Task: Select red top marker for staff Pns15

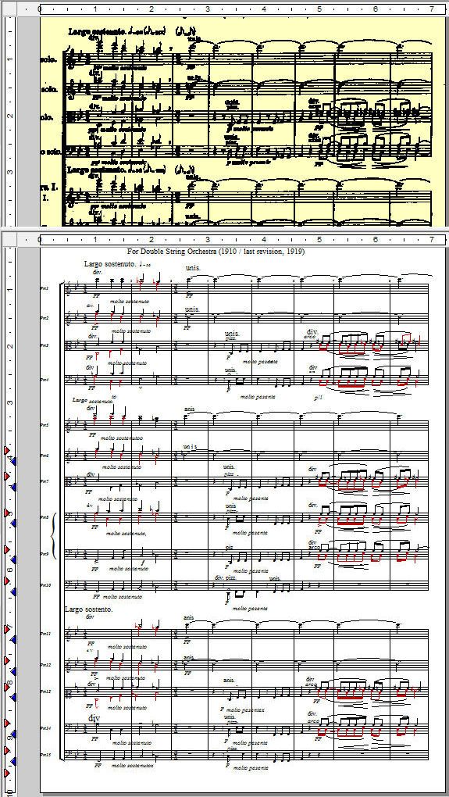Action: [x=6, y=750]
